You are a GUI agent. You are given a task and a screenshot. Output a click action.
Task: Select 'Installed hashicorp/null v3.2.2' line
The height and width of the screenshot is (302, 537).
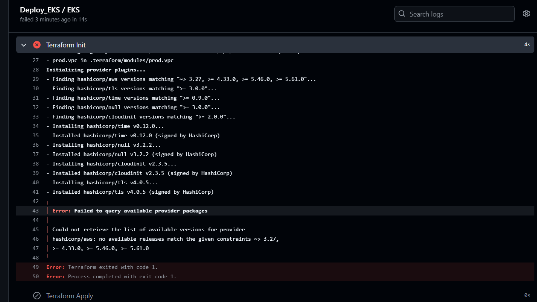(x=131, y=154)
